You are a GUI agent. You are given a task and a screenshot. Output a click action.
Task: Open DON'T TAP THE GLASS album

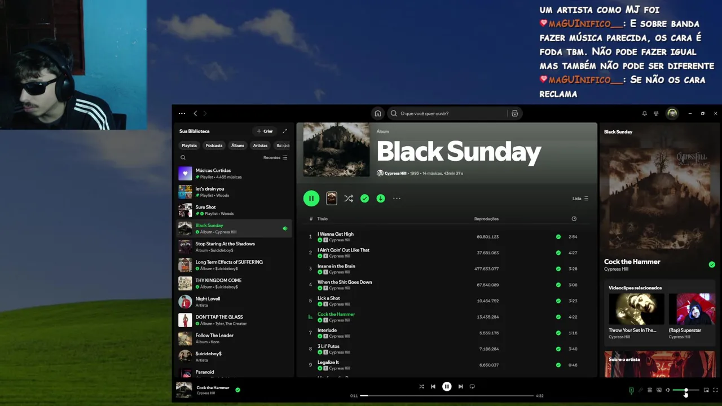234,320
